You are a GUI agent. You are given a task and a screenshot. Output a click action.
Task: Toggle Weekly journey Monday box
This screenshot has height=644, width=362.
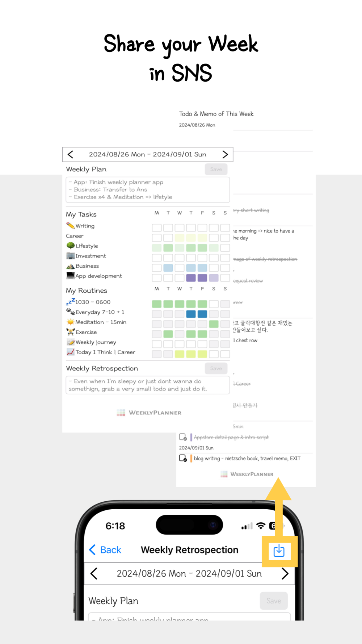click(156, 344)
